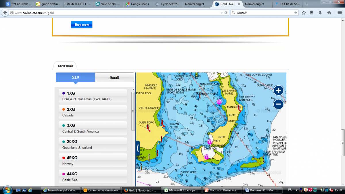345x194 pixels.
Task: Bookmark this page with the star icon
Action: [304, 13]
